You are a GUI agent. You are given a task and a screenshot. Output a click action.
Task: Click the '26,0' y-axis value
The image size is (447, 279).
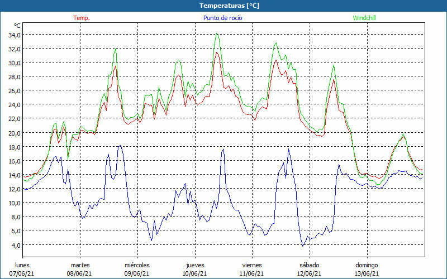[x=15, y=91]
